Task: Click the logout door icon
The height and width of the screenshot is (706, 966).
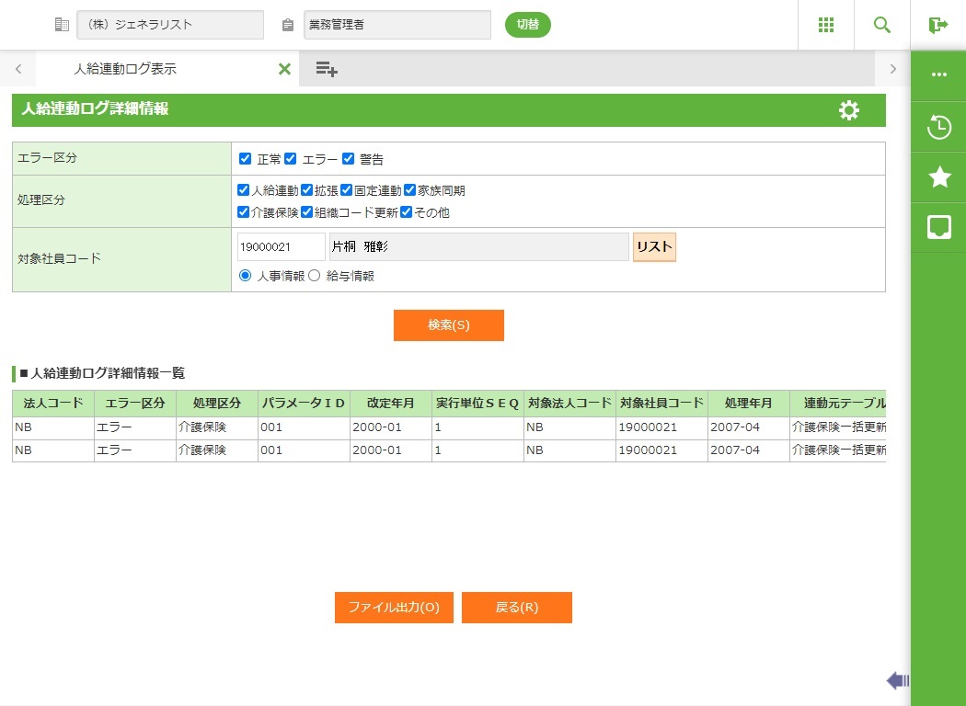Action: (x=937, y=25)
